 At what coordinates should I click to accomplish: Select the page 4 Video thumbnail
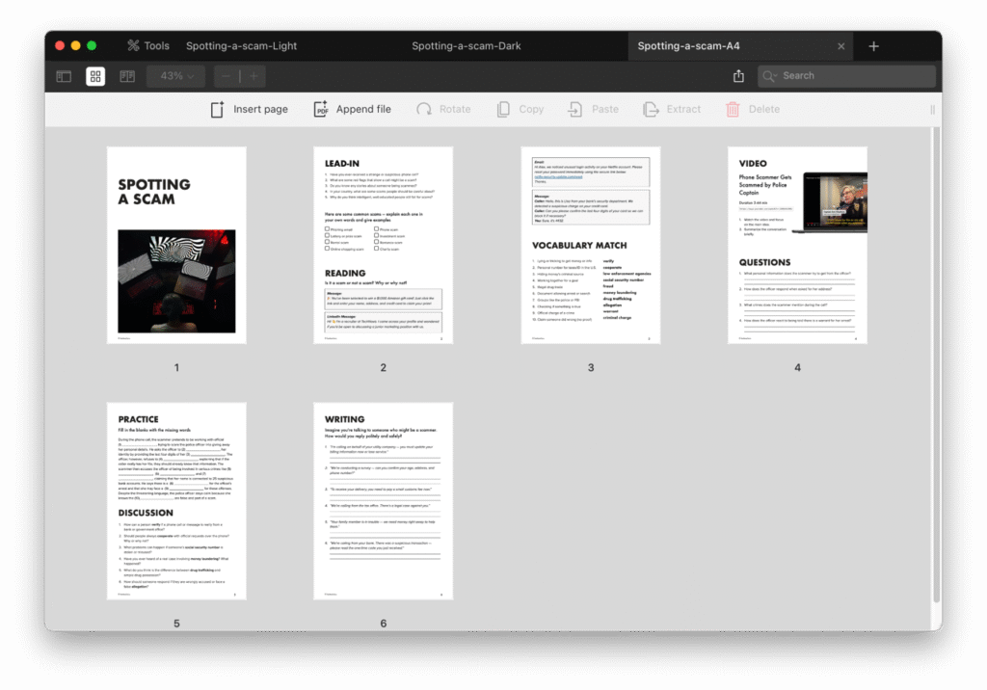(797, 245)
